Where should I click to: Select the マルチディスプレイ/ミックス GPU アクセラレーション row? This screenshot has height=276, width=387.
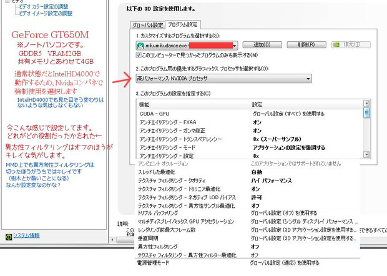[248, 222]
